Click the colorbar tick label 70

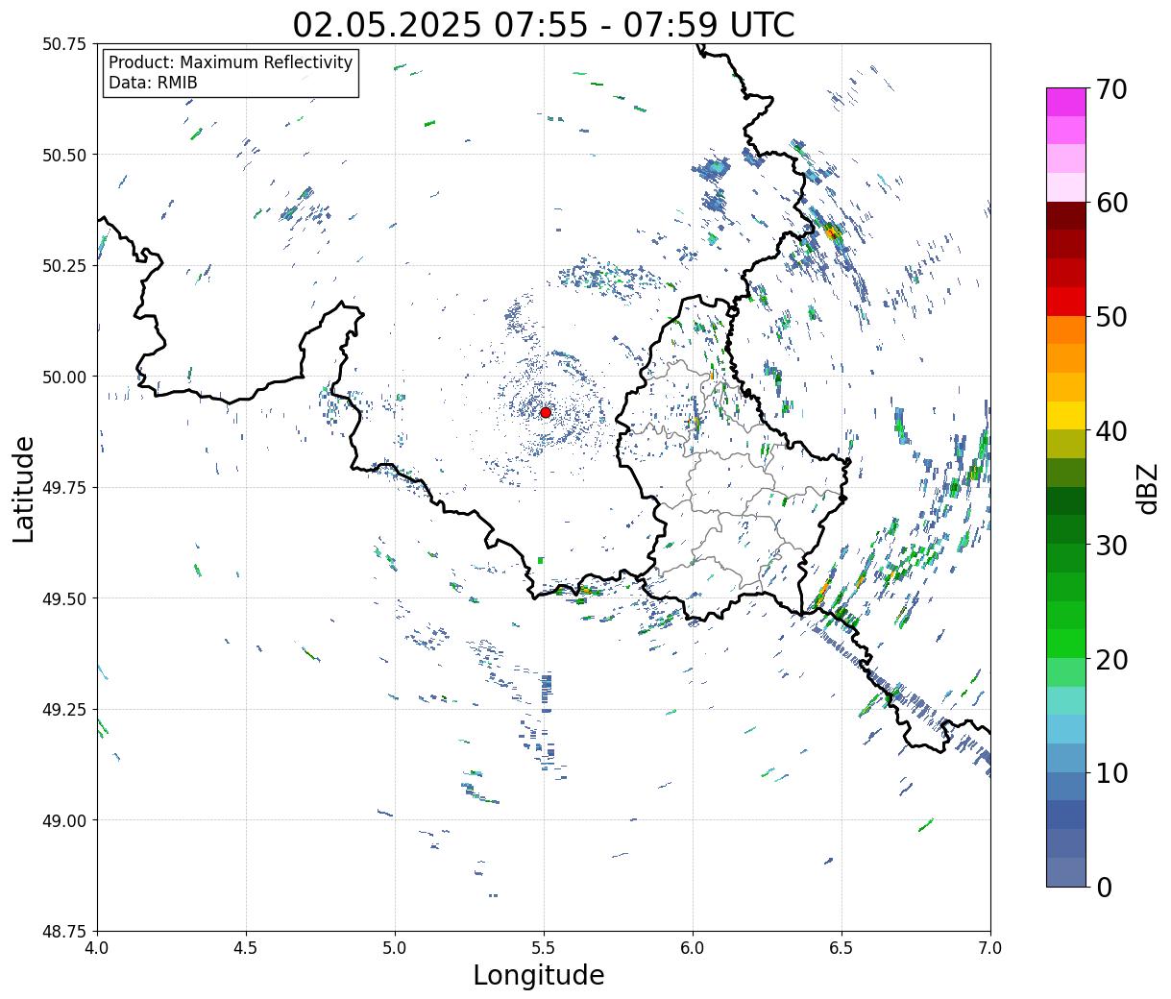(1111, 89)
